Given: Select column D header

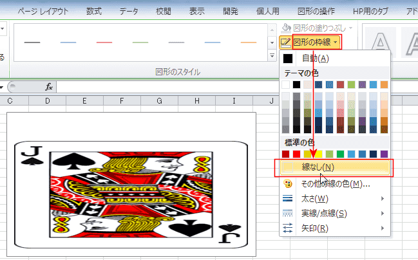Looking at the screenshot, I should pyautogui.click(x=47, y=100).
